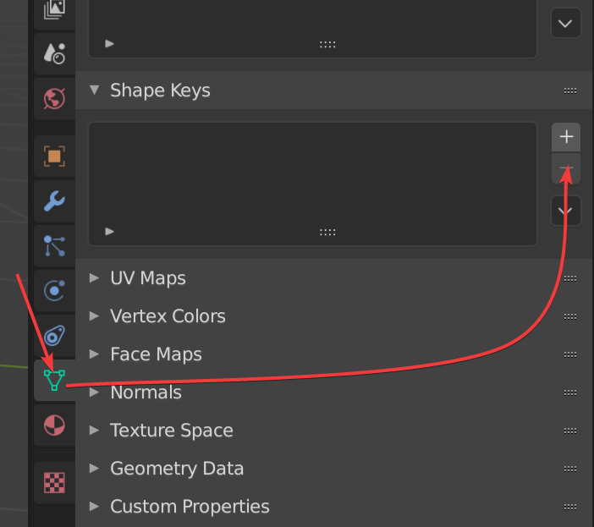This screenshot has height=527, width=594.
Task: Open Shape Key specials dropdown menu
Action: click(x=566, y=211)
